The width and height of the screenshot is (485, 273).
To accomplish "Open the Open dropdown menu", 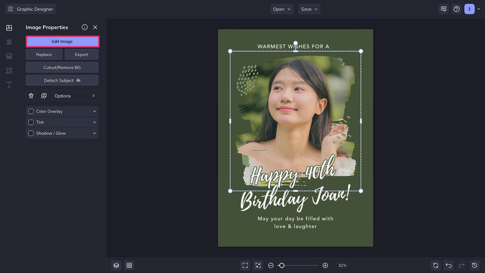I will point(282,9).
